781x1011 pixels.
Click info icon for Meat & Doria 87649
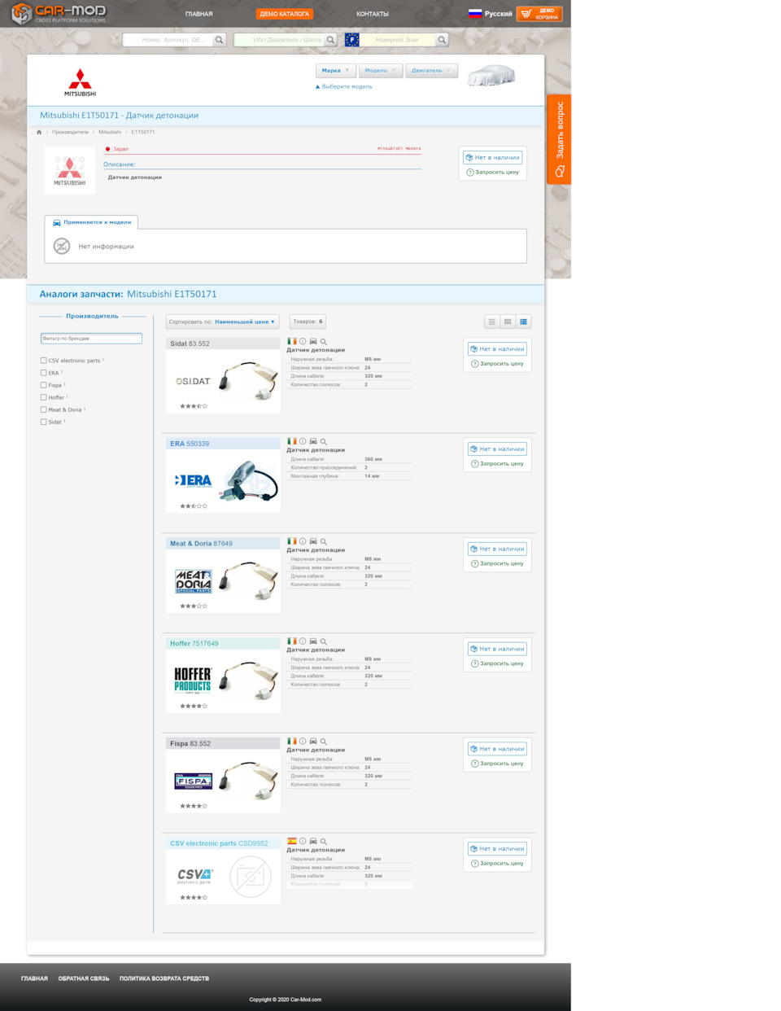pyautogui.click(x=303, y=541)
